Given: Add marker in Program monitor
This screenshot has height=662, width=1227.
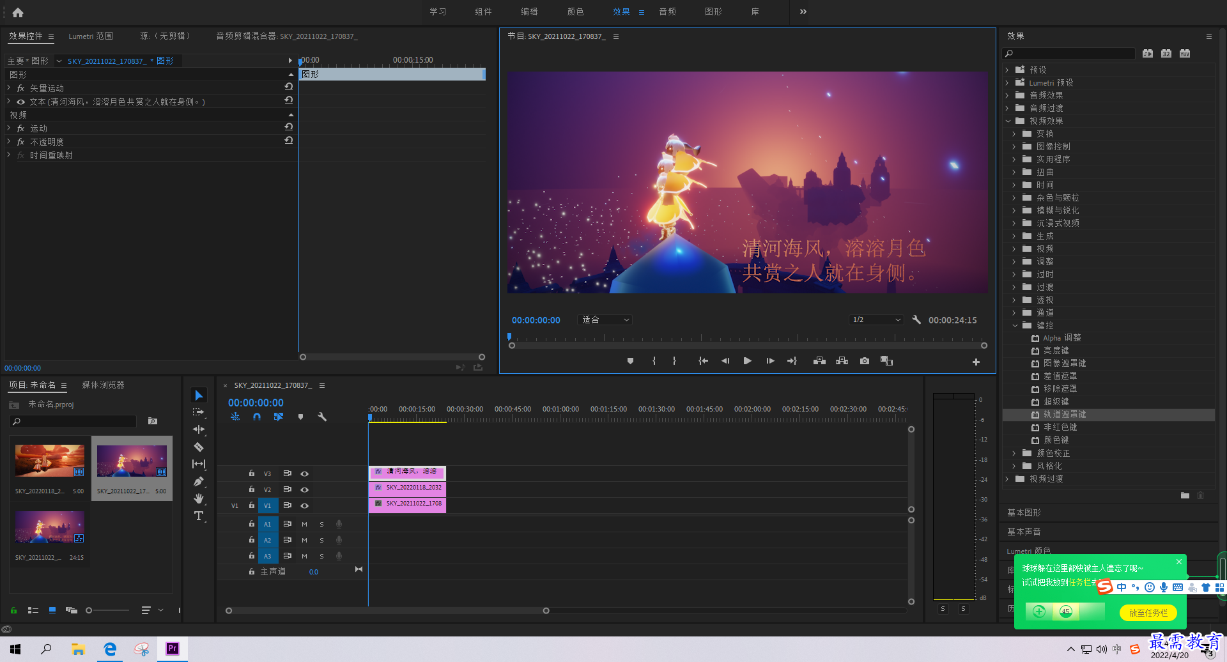Looking at the screenshot, I should (630, 361).
